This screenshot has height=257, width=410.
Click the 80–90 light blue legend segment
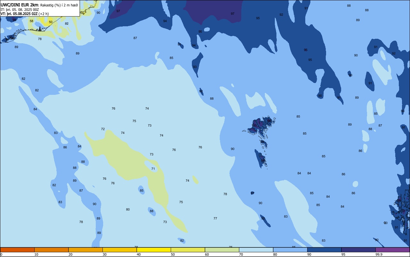290,250
